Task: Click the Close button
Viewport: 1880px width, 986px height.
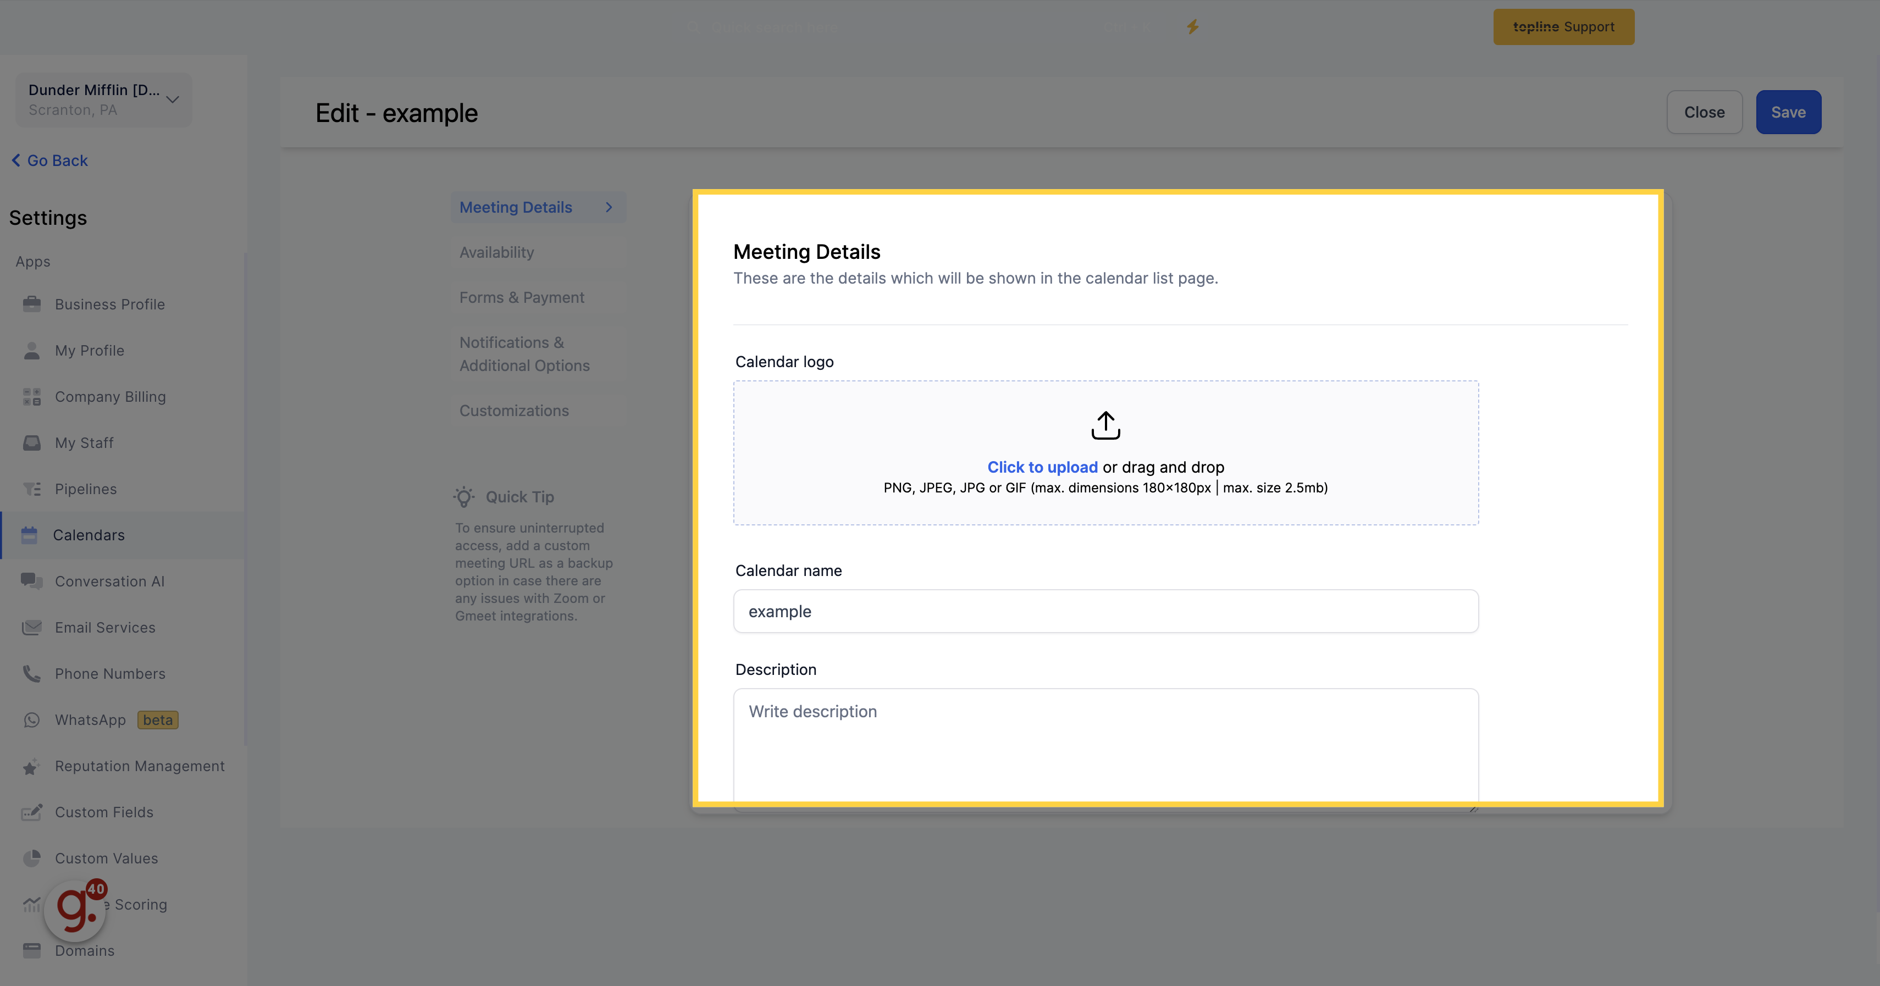Action: click(1705, 112)
